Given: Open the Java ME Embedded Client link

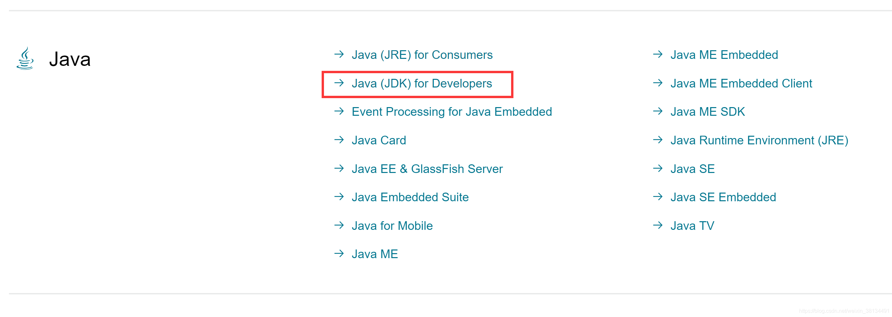Looking at the screenshot, I should point(741,83).
